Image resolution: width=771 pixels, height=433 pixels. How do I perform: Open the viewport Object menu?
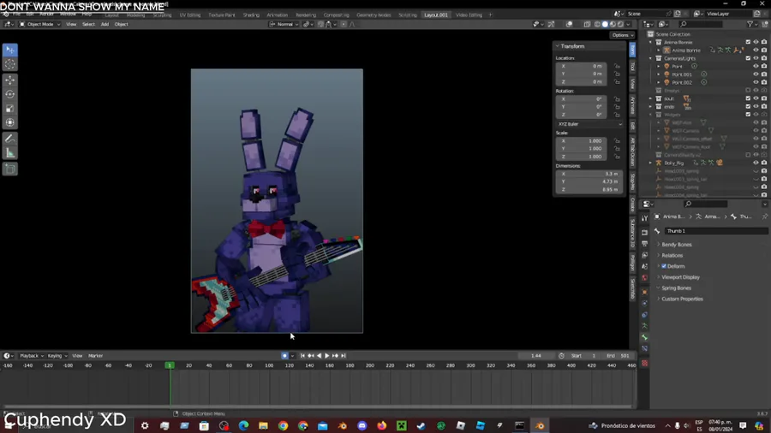tap(121, 24)
